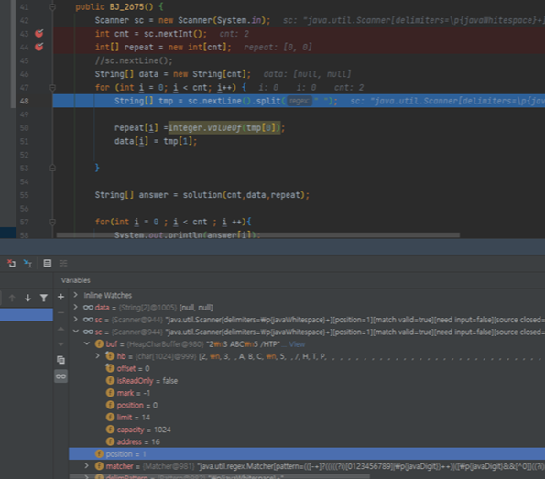The width and height of the screenshot is (545, 479).
Task: Click the duplicate watch copy icon
Action: pos(60,360)
